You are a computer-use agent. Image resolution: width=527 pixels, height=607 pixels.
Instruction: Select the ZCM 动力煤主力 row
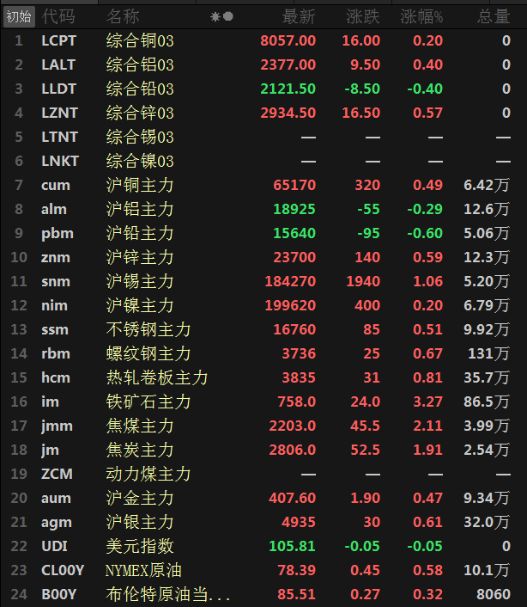[x=263, y=474]
